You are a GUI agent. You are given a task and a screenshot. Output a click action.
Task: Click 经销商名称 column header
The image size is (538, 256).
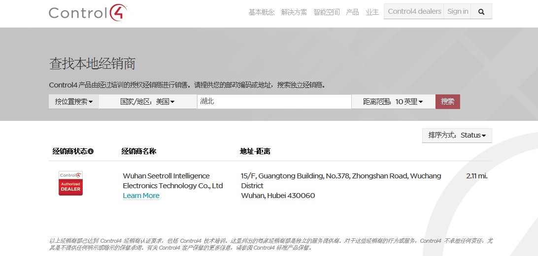[x=138, y=151]
